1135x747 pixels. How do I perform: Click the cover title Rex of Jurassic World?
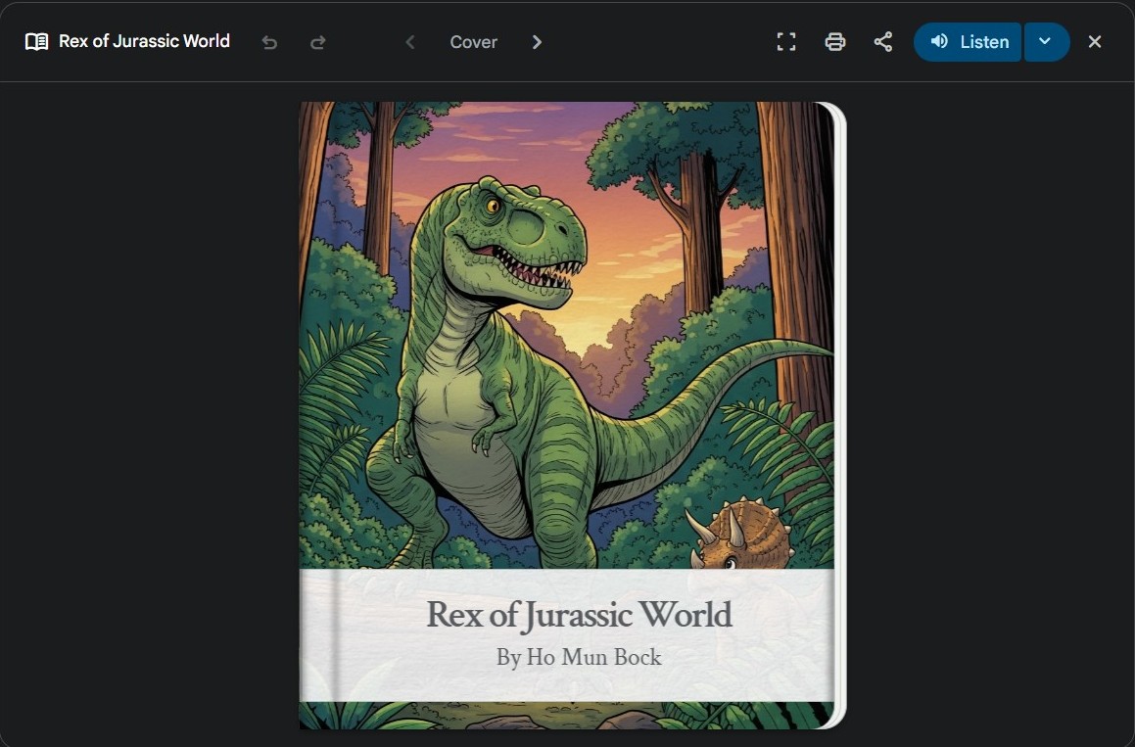579,615
